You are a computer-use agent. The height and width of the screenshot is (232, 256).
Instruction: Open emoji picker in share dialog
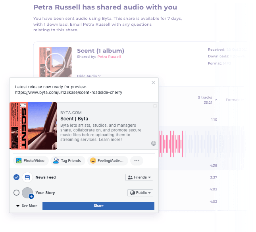pyautogui.click(x=154, y=143)
